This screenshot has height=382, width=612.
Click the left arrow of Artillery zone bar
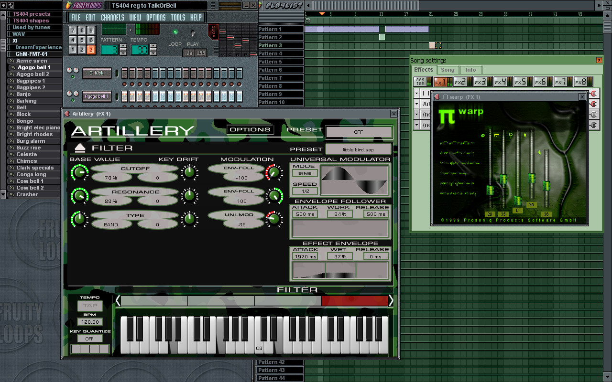click(x=118, y=300)
